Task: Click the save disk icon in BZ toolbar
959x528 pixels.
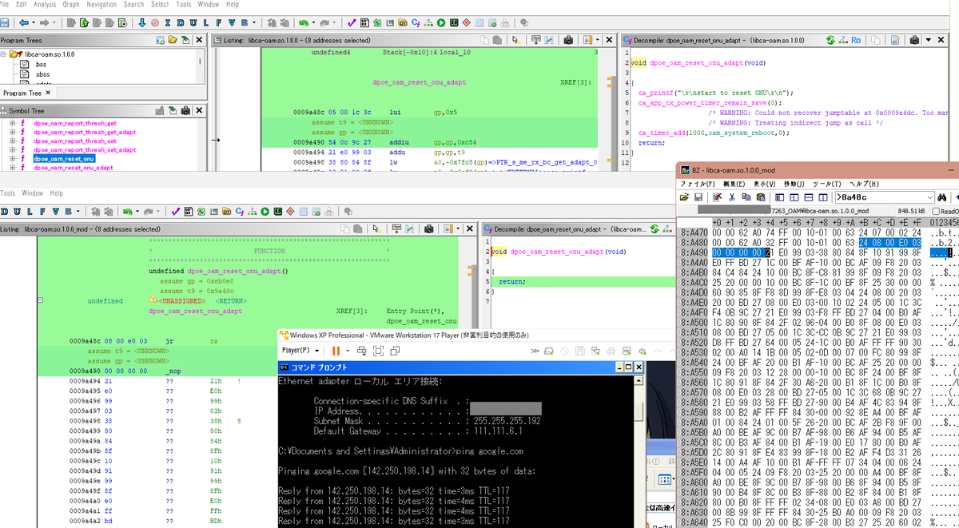Action: tap(698, 197)
